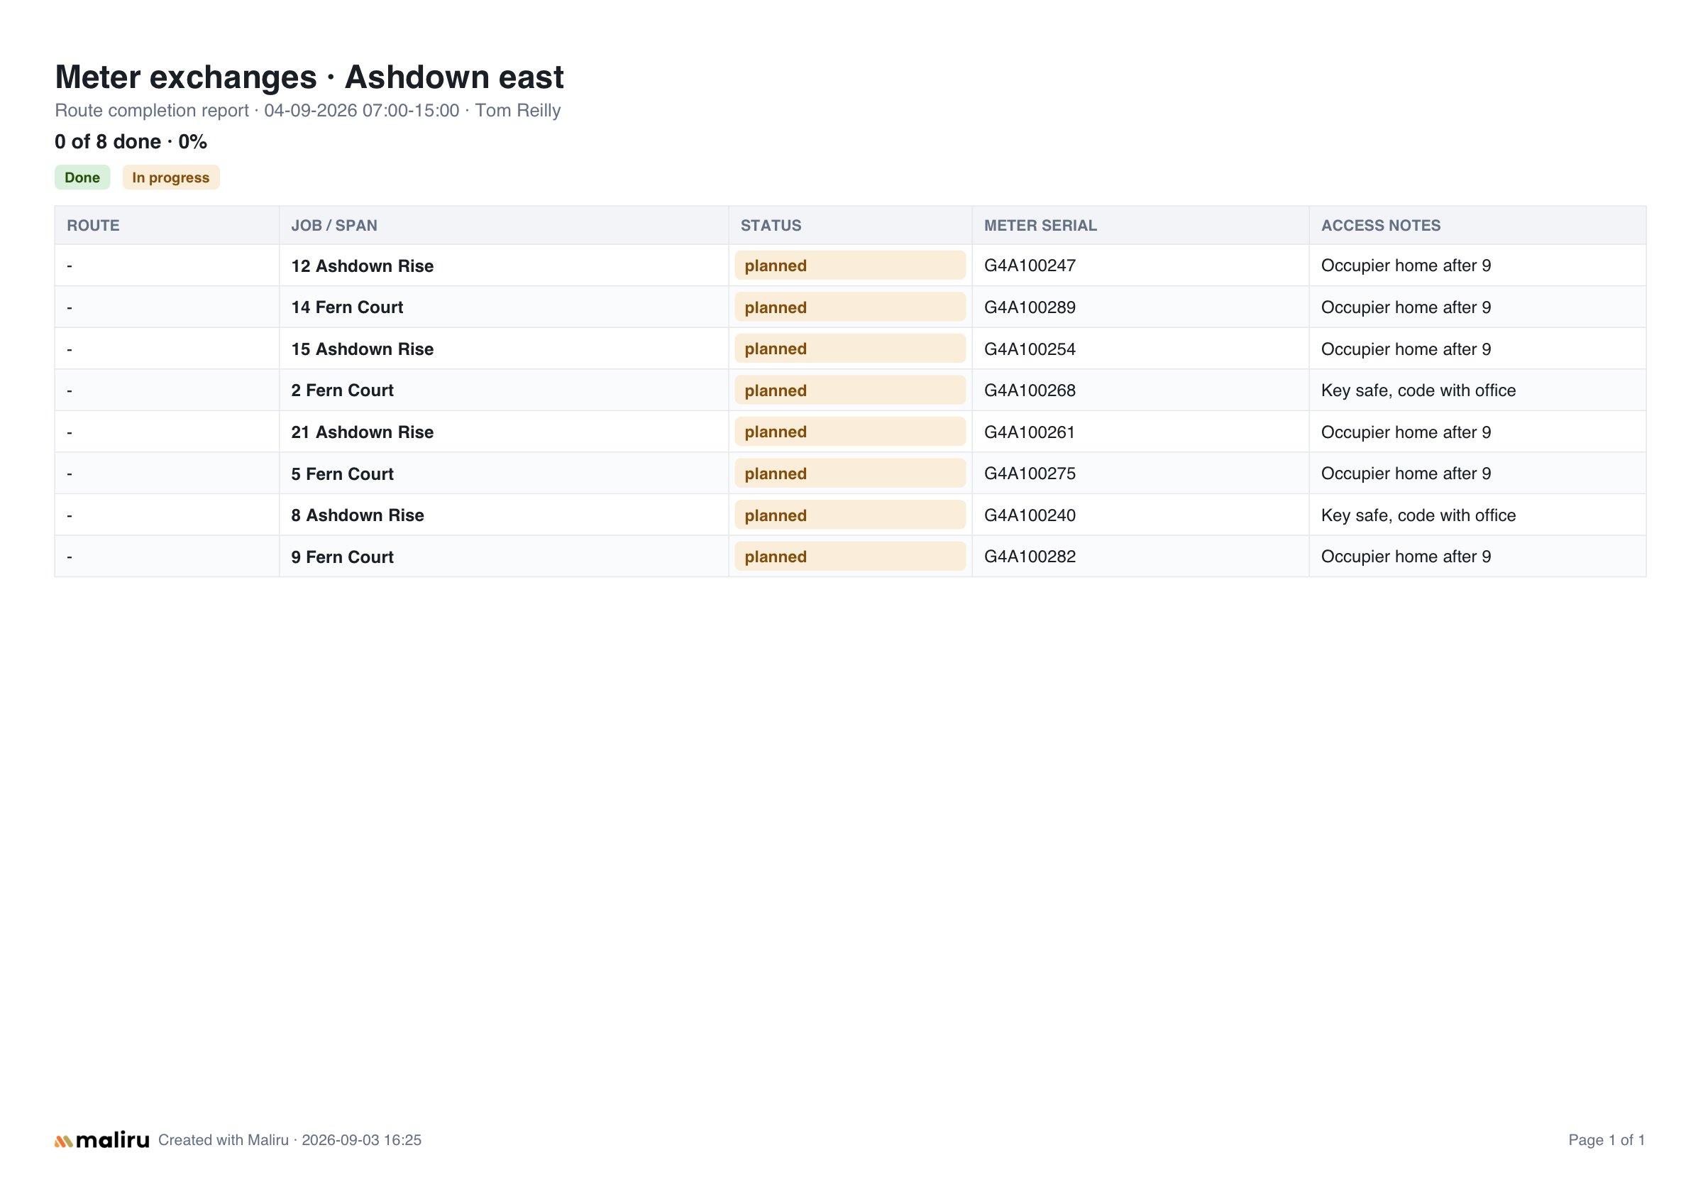Click planned status for 9 Fern Court
This screenshot has width=1703, height=1204.
click(850, 557)
